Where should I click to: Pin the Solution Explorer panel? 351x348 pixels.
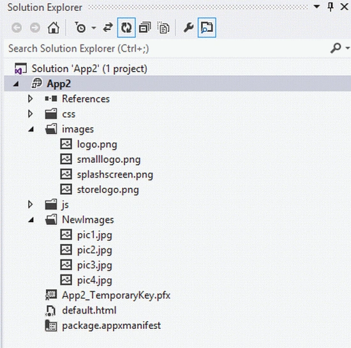331,7
